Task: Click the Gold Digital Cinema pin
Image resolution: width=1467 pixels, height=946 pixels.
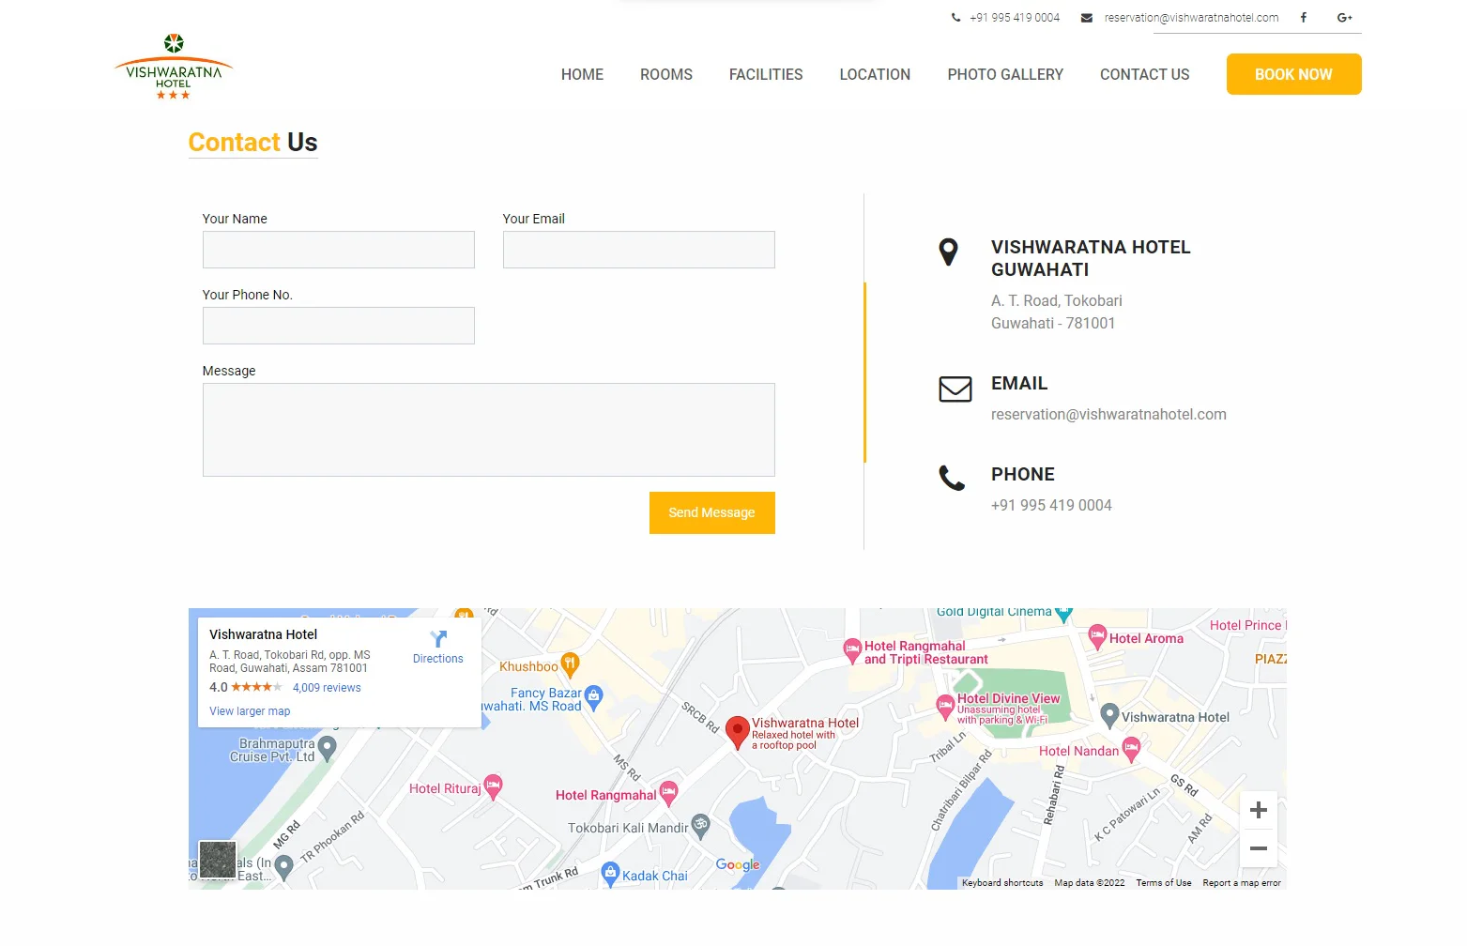Action: coord(1063,614)
